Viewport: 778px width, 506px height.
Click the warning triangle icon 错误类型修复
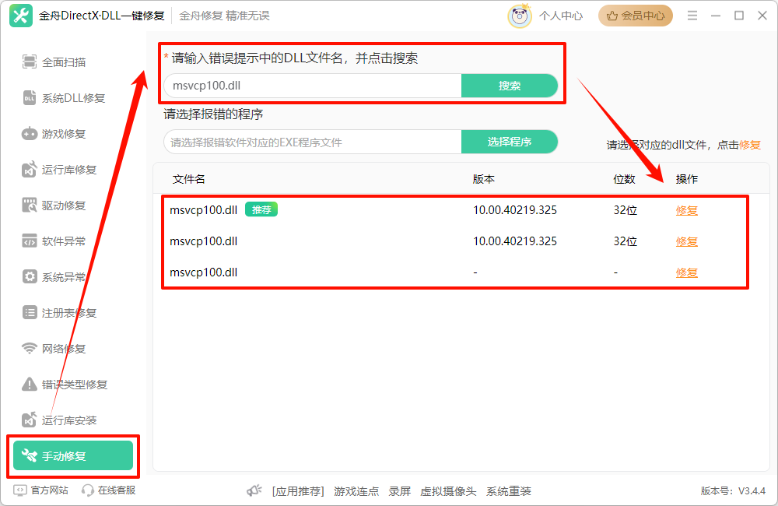(x=30, y=384)
